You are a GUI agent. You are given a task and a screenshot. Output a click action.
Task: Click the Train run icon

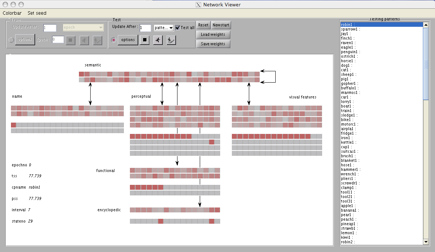pyautogui.click(x=84, y=40)
